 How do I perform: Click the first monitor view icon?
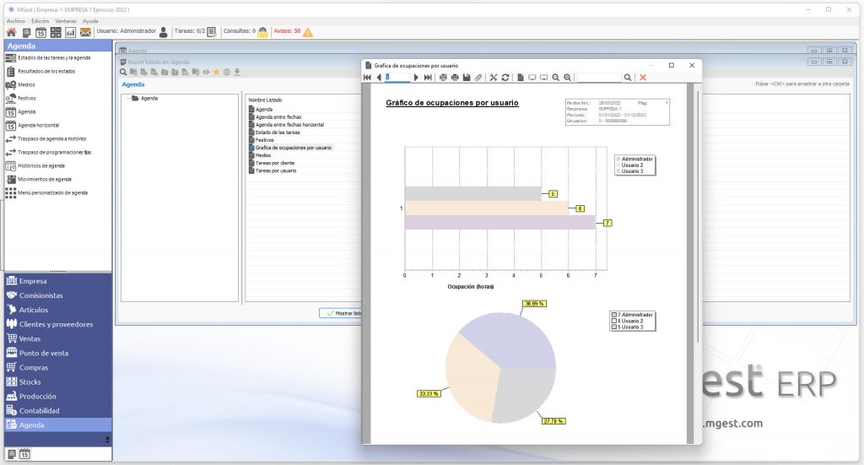pos(532,78)
